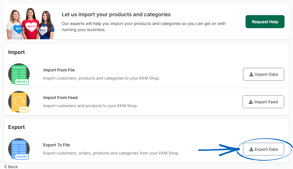Select the 'Export To File' title text
Image resolution: width=293 pixels, height=169 pixels.
(57, 145)
